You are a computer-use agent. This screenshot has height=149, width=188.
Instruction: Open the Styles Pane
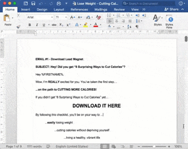point(169,22)
